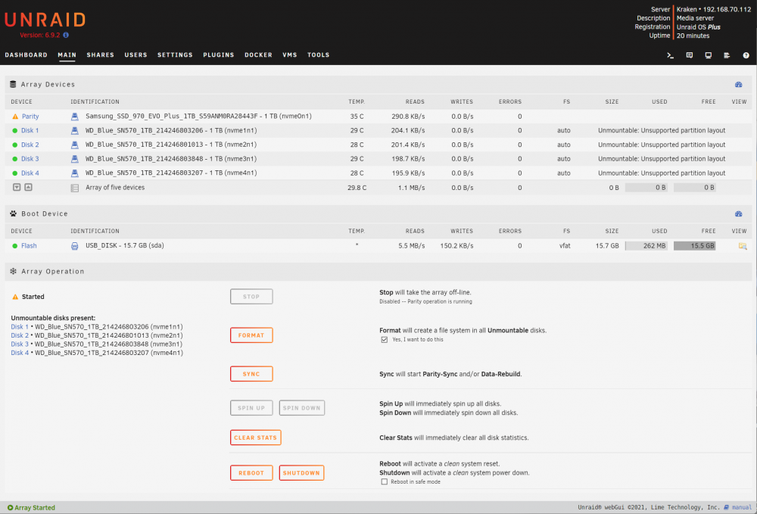The width and height of the screenshot is (757, 514).
Task: Open the Disk 3 link in Array Devices
Action: tap(30, 159)
